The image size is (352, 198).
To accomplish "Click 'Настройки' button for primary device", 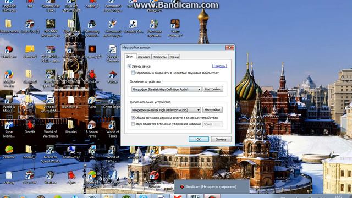I will (213, 89).
